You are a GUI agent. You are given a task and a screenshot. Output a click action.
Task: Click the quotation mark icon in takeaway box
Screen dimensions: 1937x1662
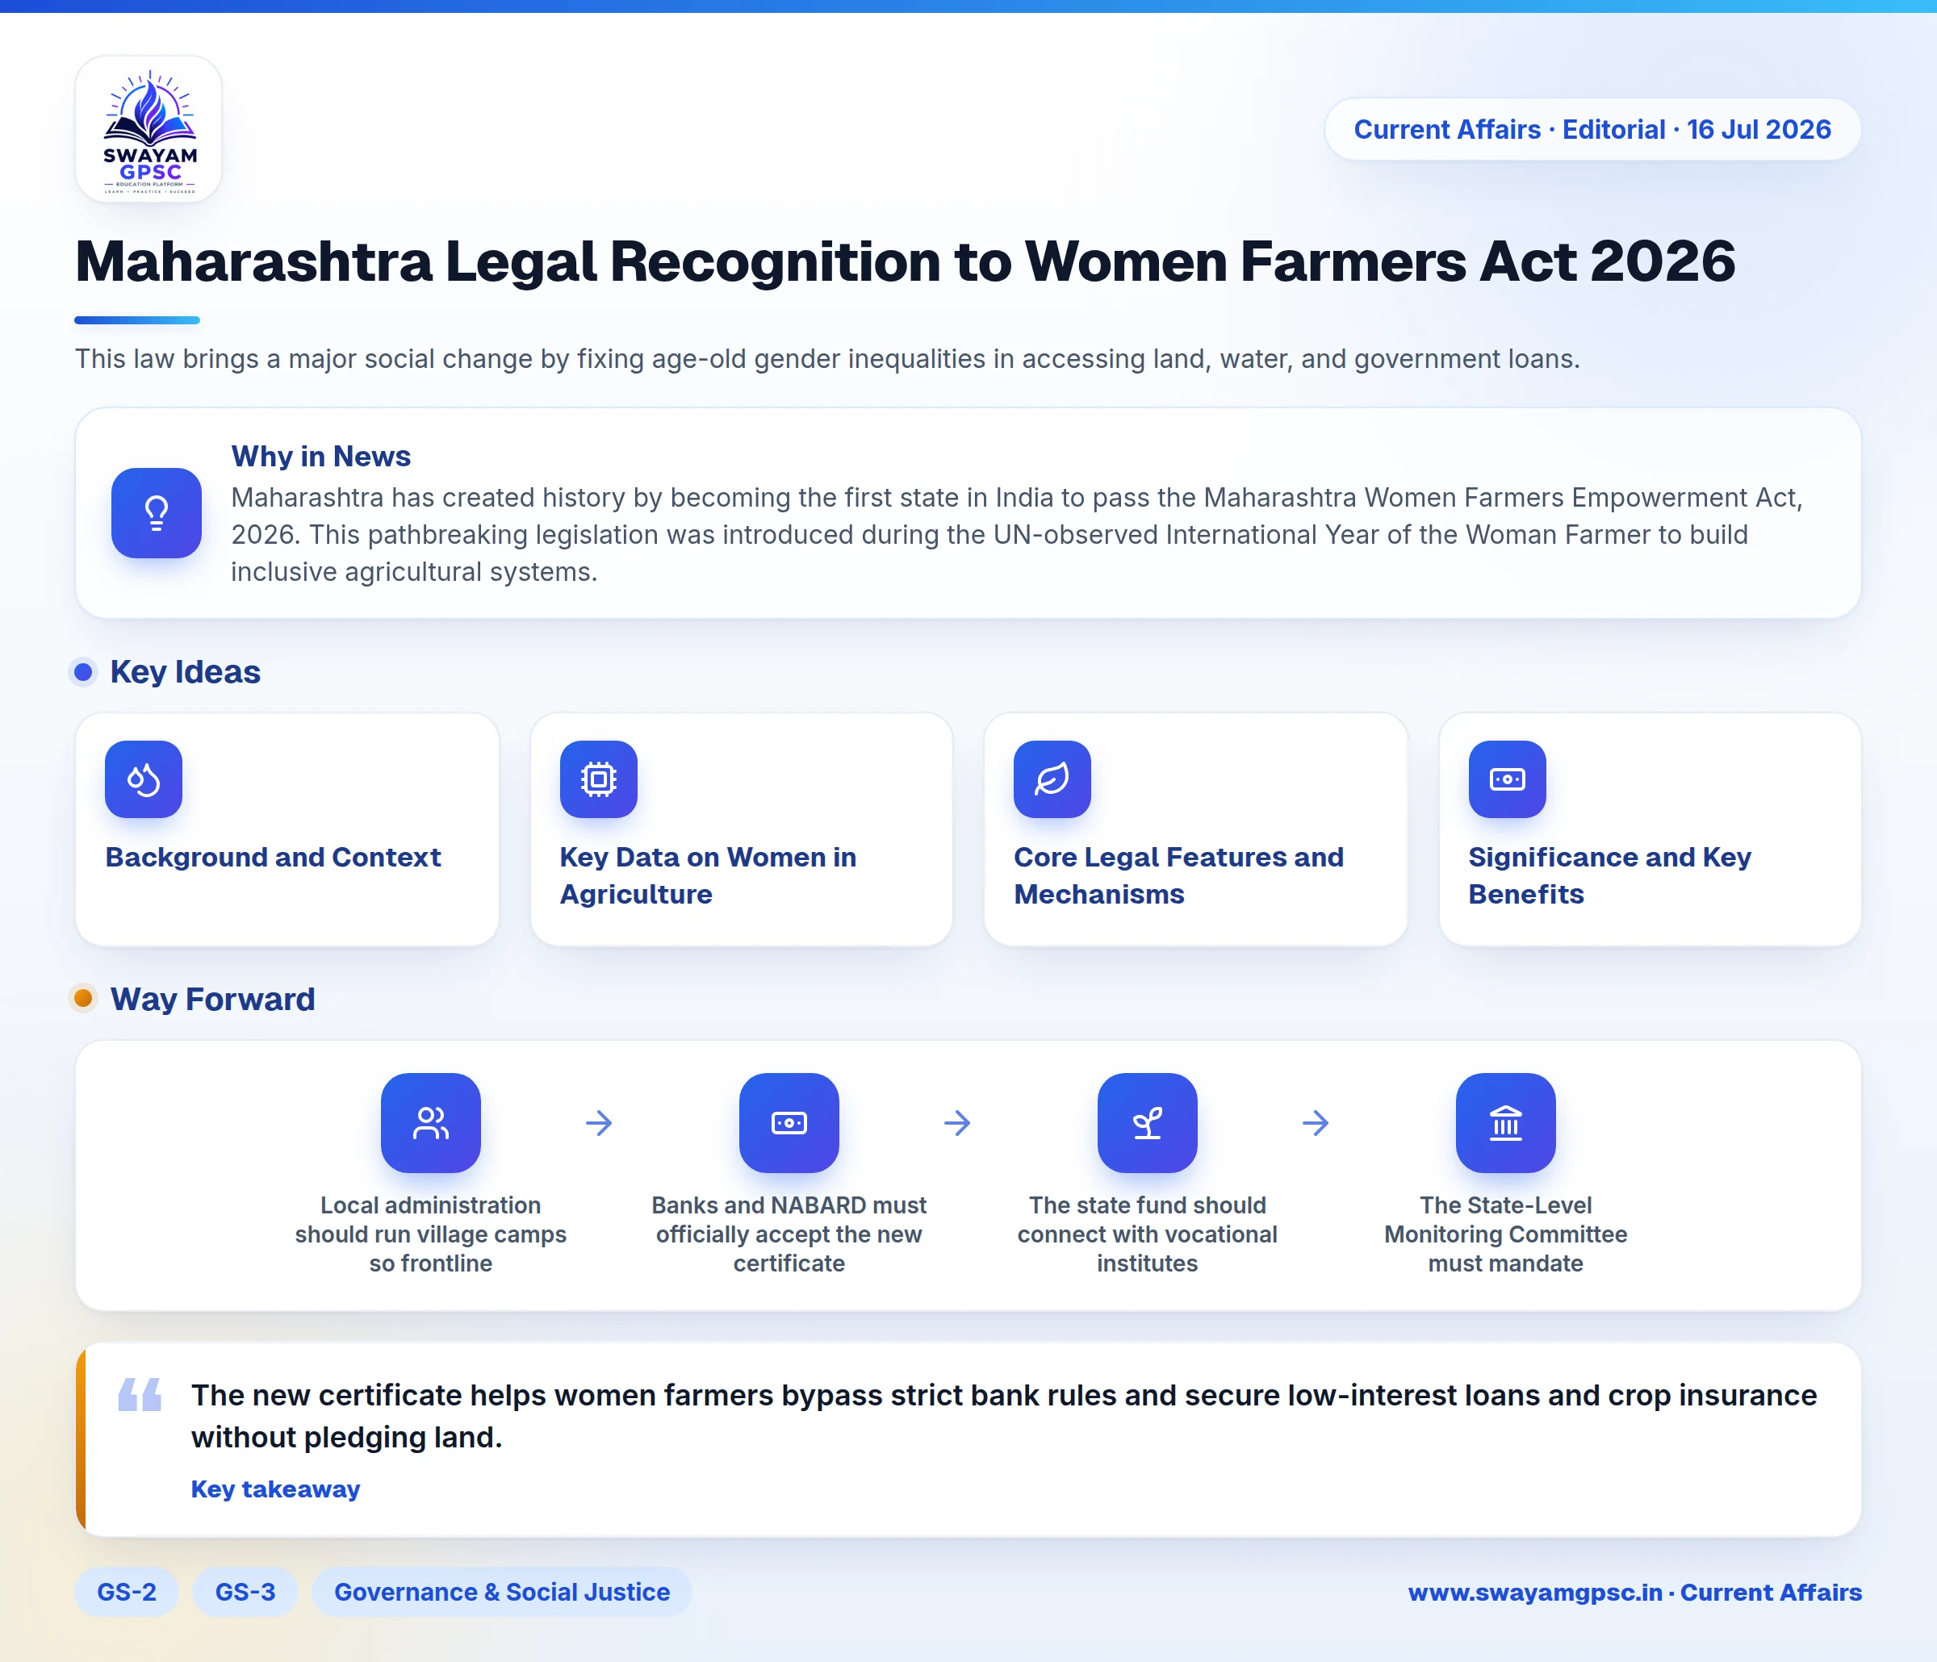point(140,1393)
